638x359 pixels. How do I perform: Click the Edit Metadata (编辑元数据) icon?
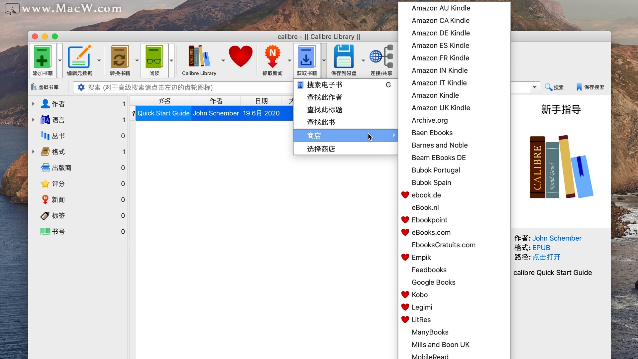79,57
